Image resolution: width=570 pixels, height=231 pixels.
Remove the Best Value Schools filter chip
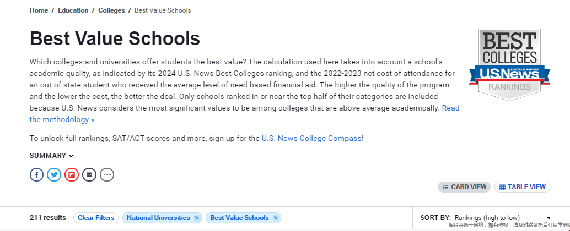(276, 218)
